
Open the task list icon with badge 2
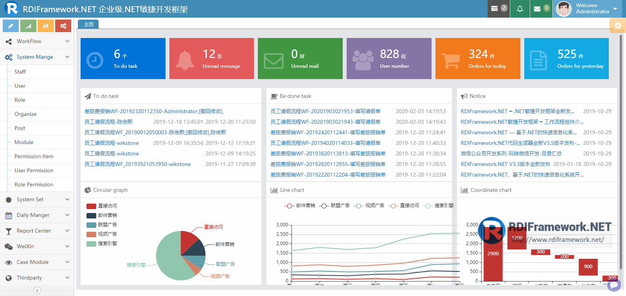pos(498,9)
